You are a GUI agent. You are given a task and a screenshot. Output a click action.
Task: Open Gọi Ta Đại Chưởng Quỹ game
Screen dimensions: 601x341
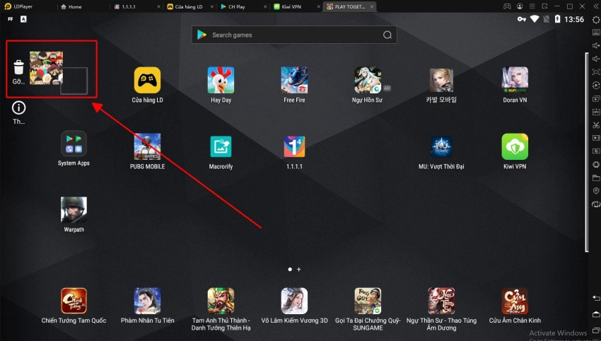point(368,301)
